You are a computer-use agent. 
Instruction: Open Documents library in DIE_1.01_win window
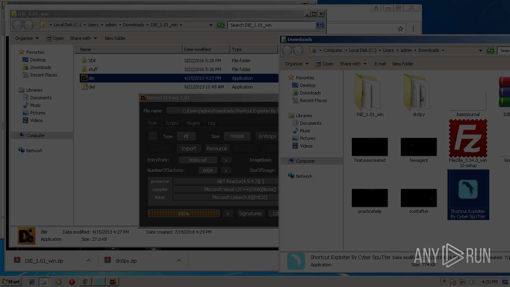click(41, 98)
